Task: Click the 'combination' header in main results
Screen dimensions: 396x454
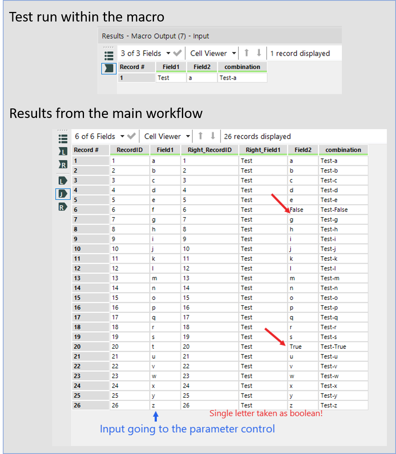Action: (343, 150)
